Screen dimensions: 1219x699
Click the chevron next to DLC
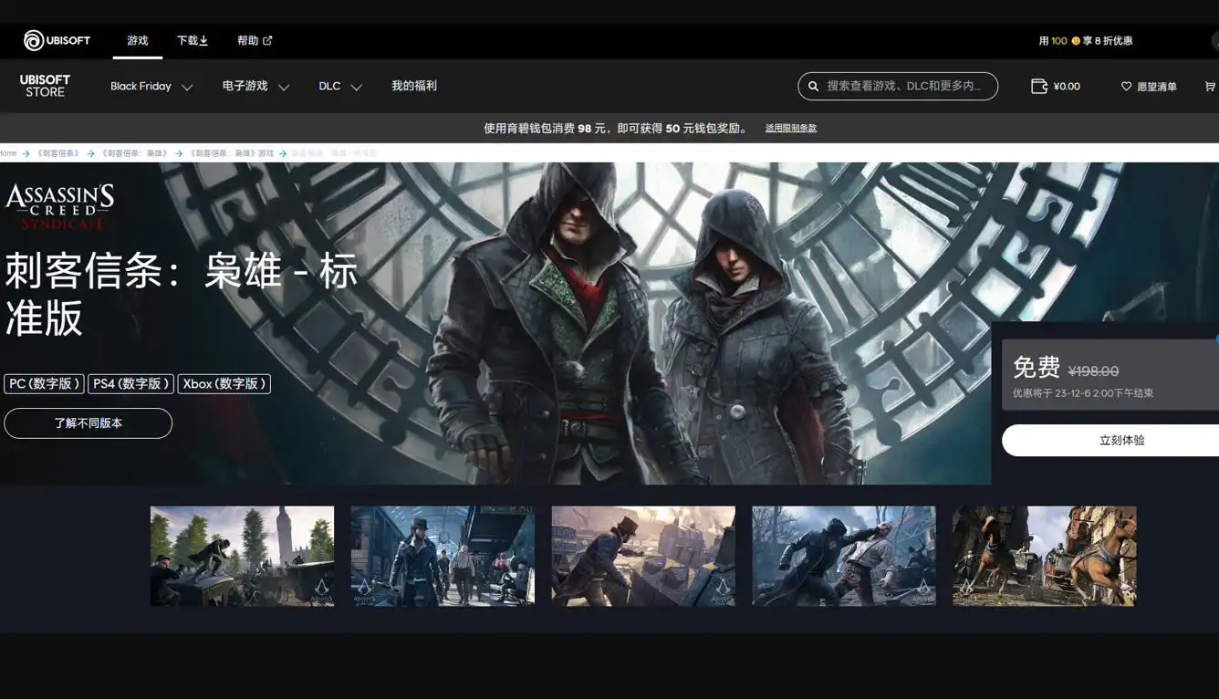click(357, 88)
